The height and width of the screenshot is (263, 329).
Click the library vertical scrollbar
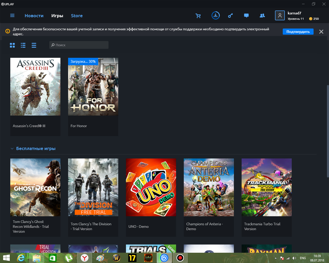click(x=328, y=131)
